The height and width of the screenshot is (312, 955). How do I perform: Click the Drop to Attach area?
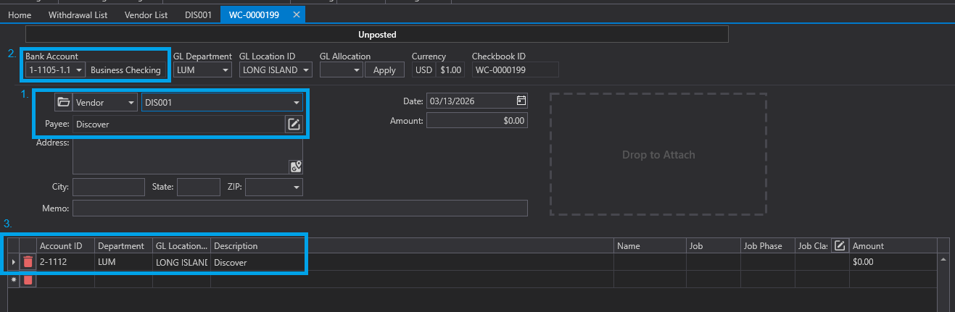(658, 154)
